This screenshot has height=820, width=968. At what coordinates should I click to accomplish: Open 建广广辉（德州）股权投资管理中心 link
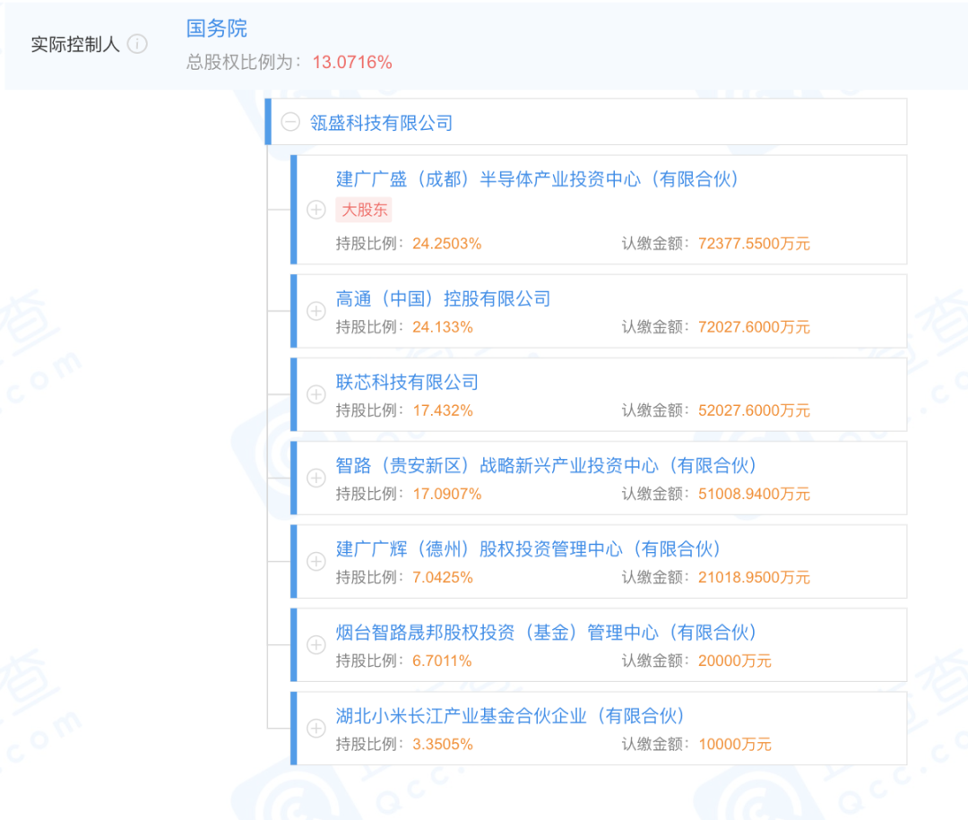pyautogui.click(x=529, y=549)
